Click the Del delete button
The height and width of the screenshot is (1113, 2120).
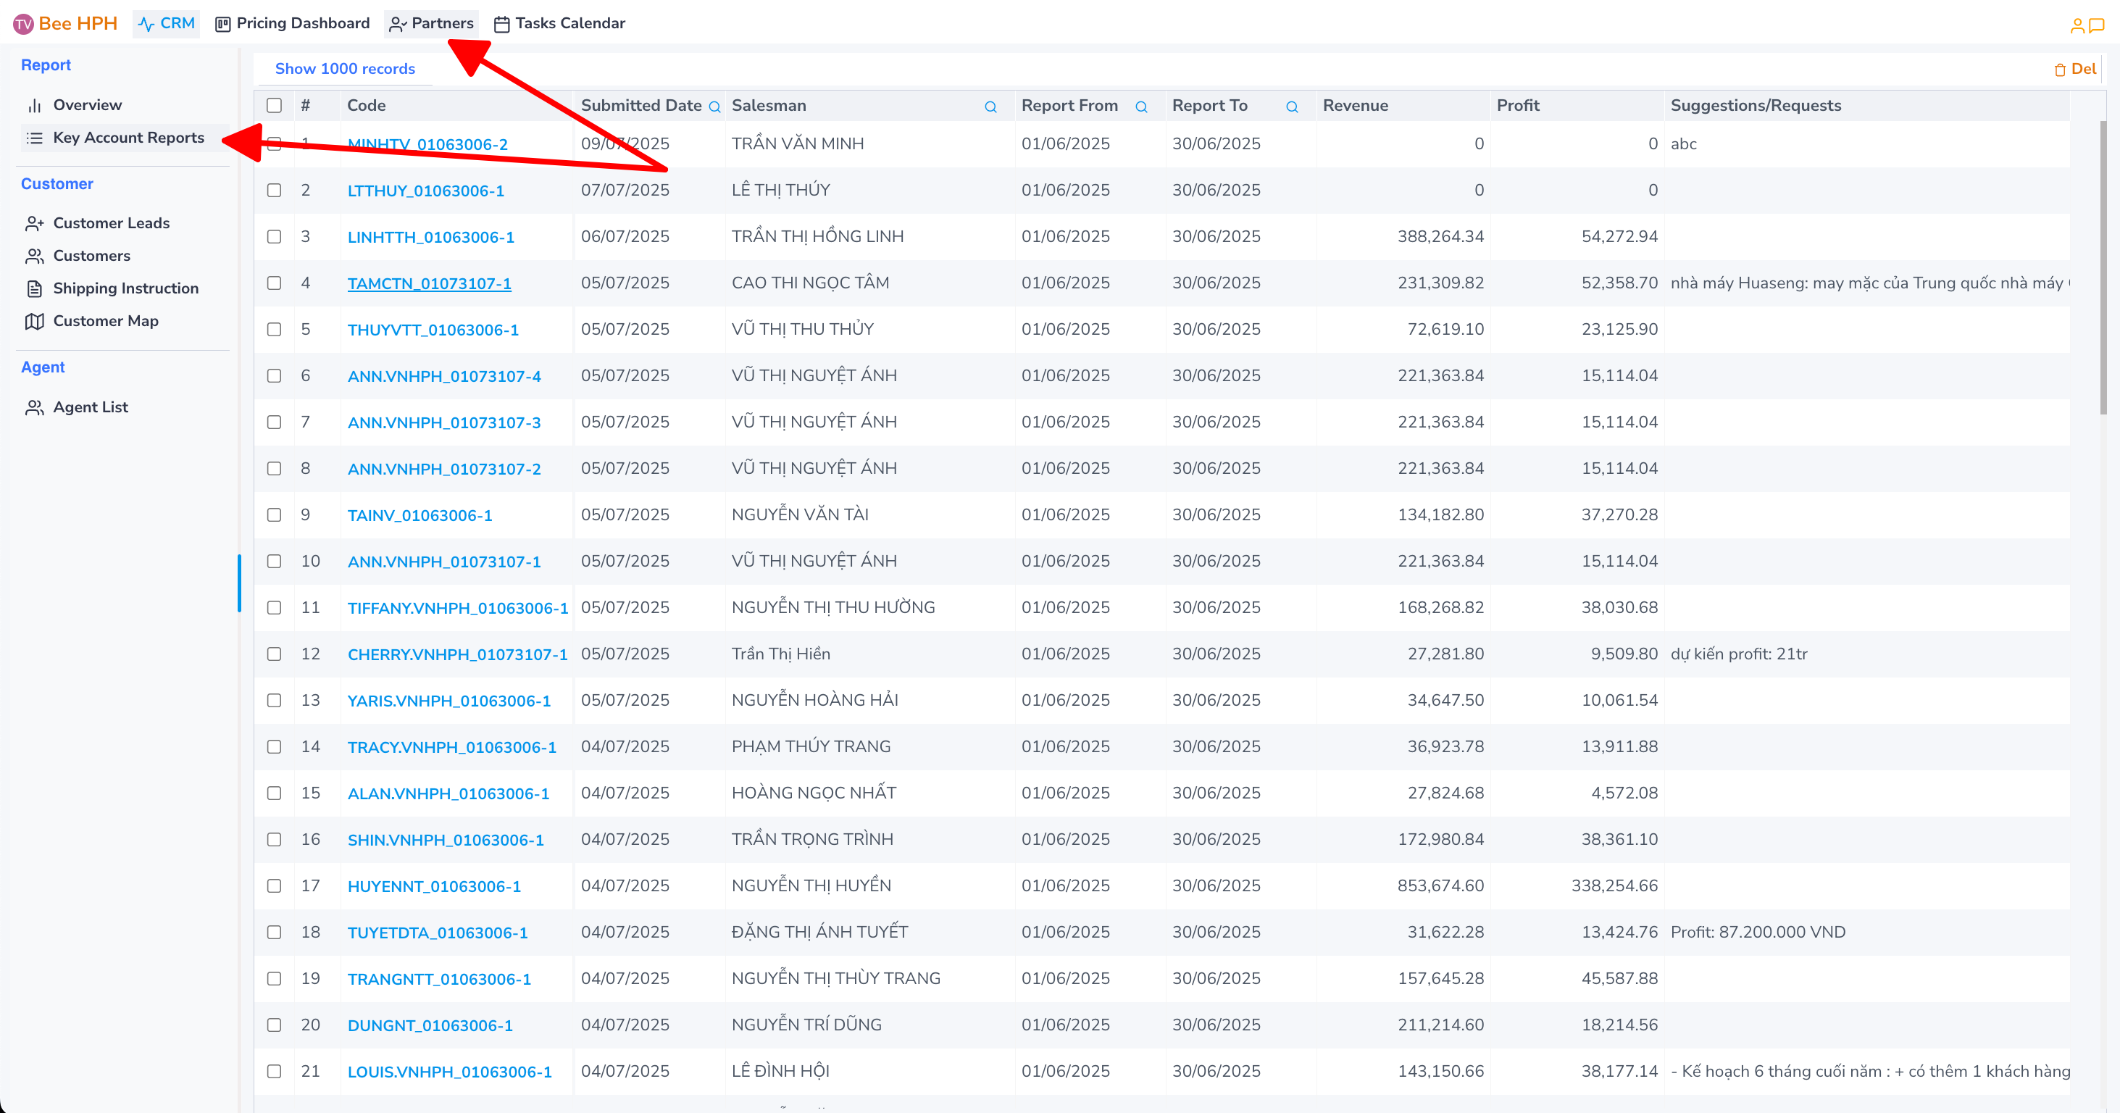2074,69
